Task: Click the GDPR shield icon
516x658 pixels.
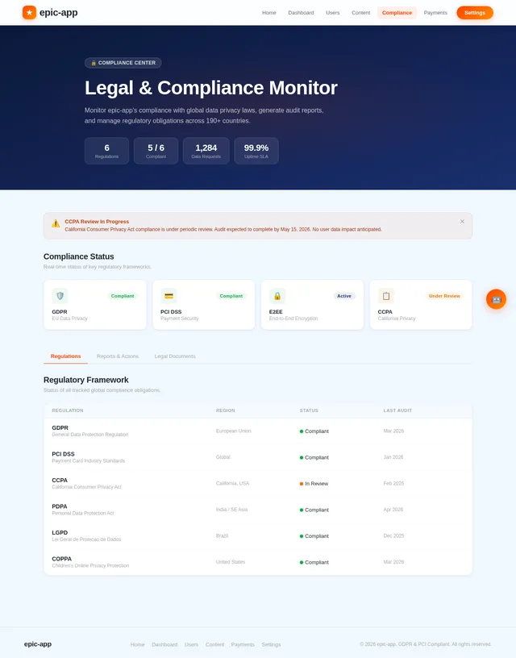Action: coord(60,296)
